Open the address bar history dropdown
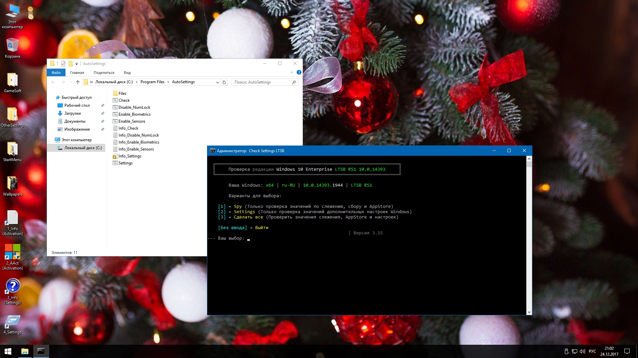This screenshot has width=638, height=358. pos(217,82)
